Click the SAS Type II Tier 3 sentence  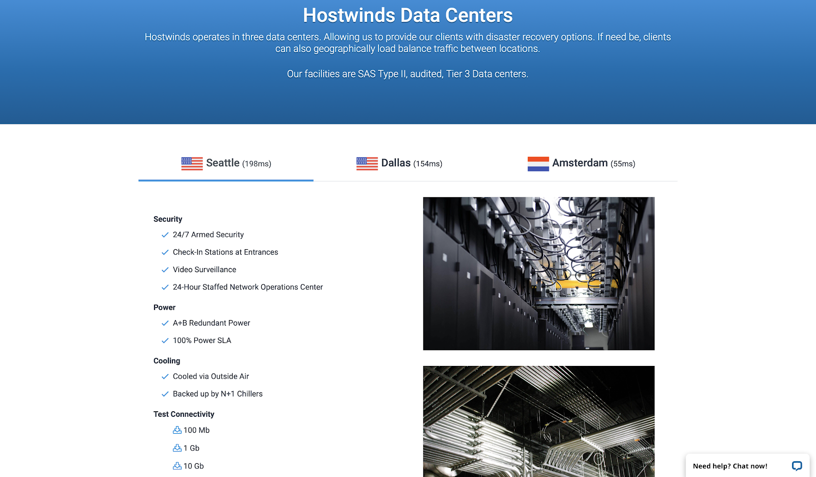pyautogui.click(x=407, y=74)
